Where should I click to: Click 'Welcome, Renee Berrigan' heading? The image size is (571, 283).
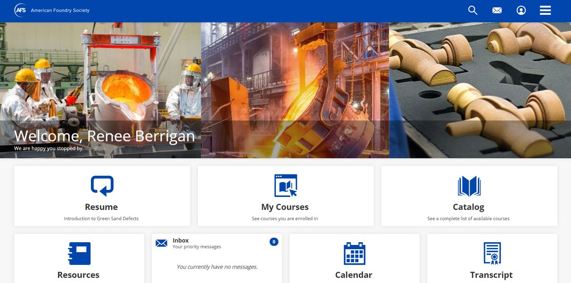coord(105,136)
